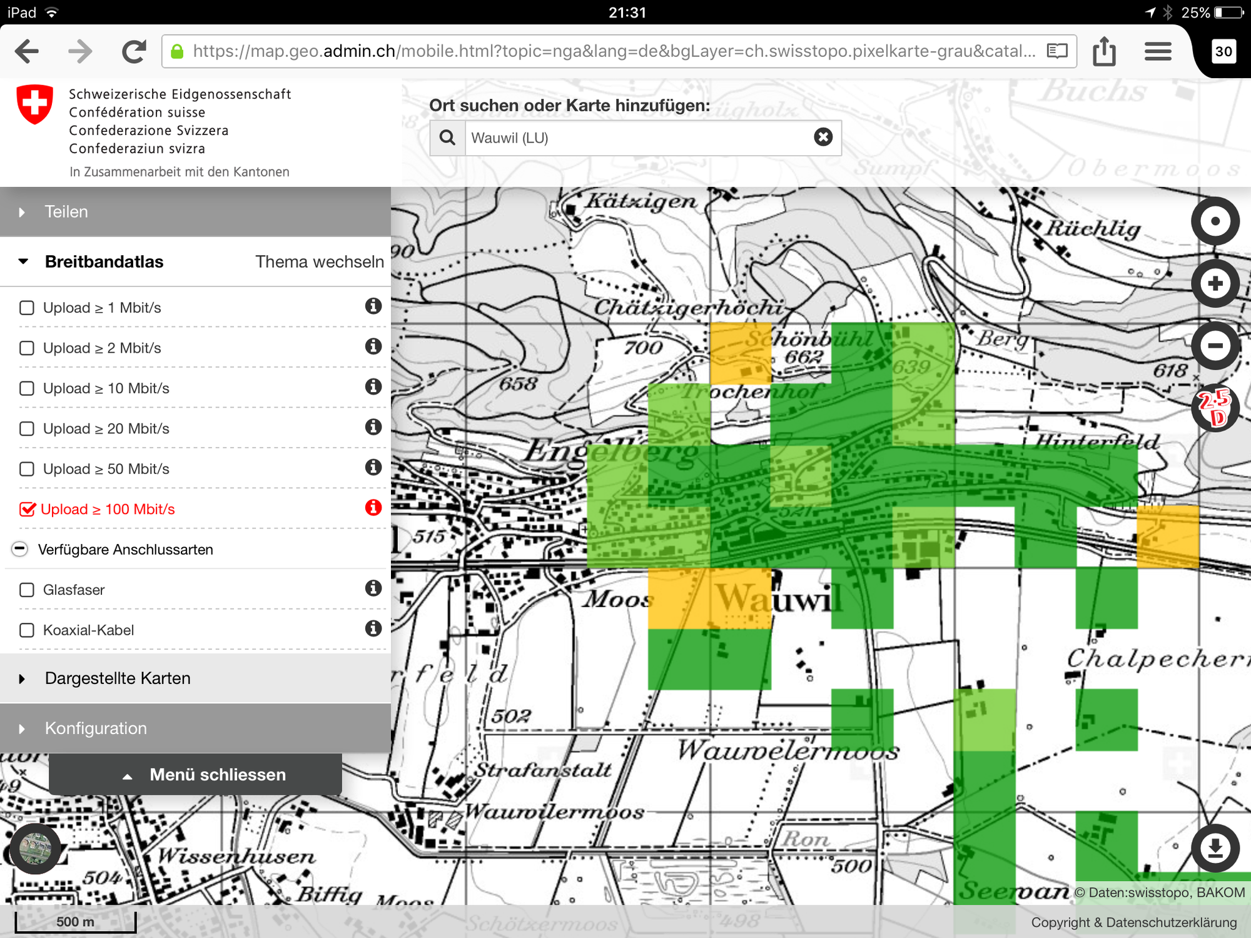Expand the Konfiguration section
Image resolution: width=1251 pixels, height=938 pixels.
tap(195, 729)
